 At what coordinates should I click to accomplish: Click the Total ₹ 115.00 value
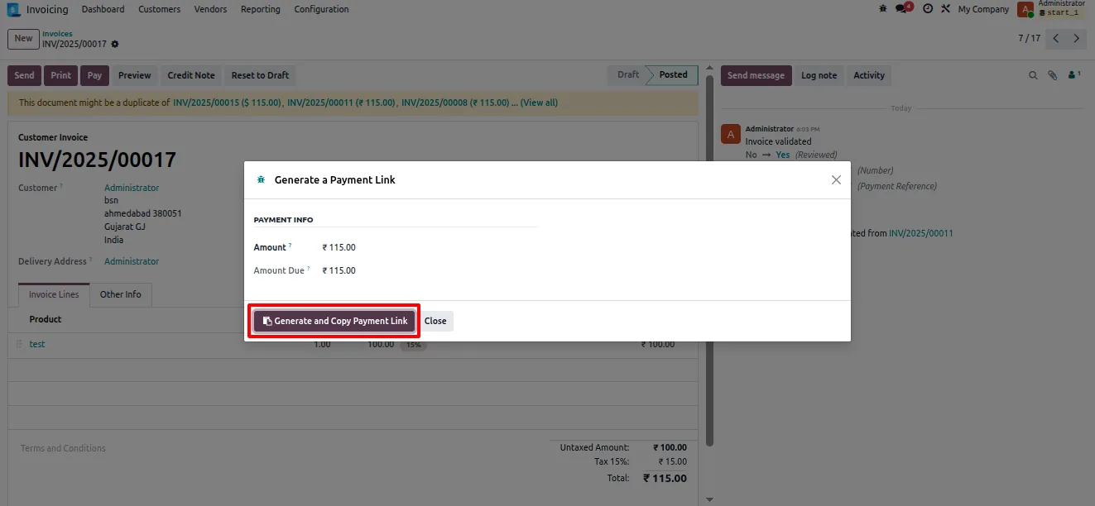(x=665, y=478)
